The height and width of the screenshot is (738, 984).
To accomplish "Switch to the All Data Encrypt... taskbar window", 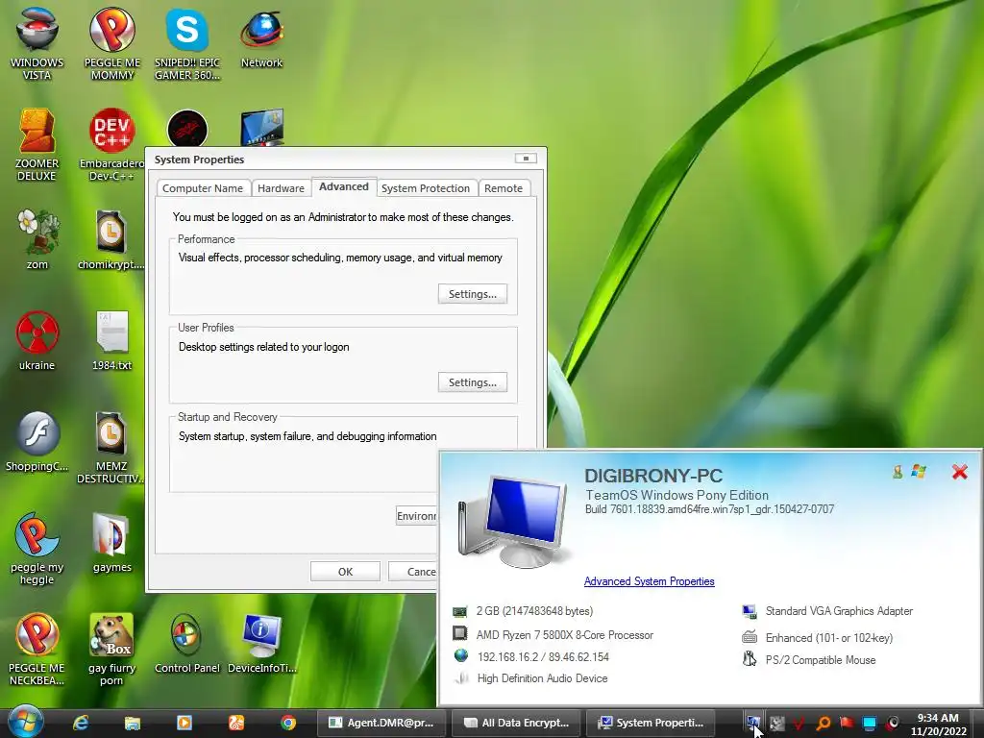I will click(x=517, y=723).
